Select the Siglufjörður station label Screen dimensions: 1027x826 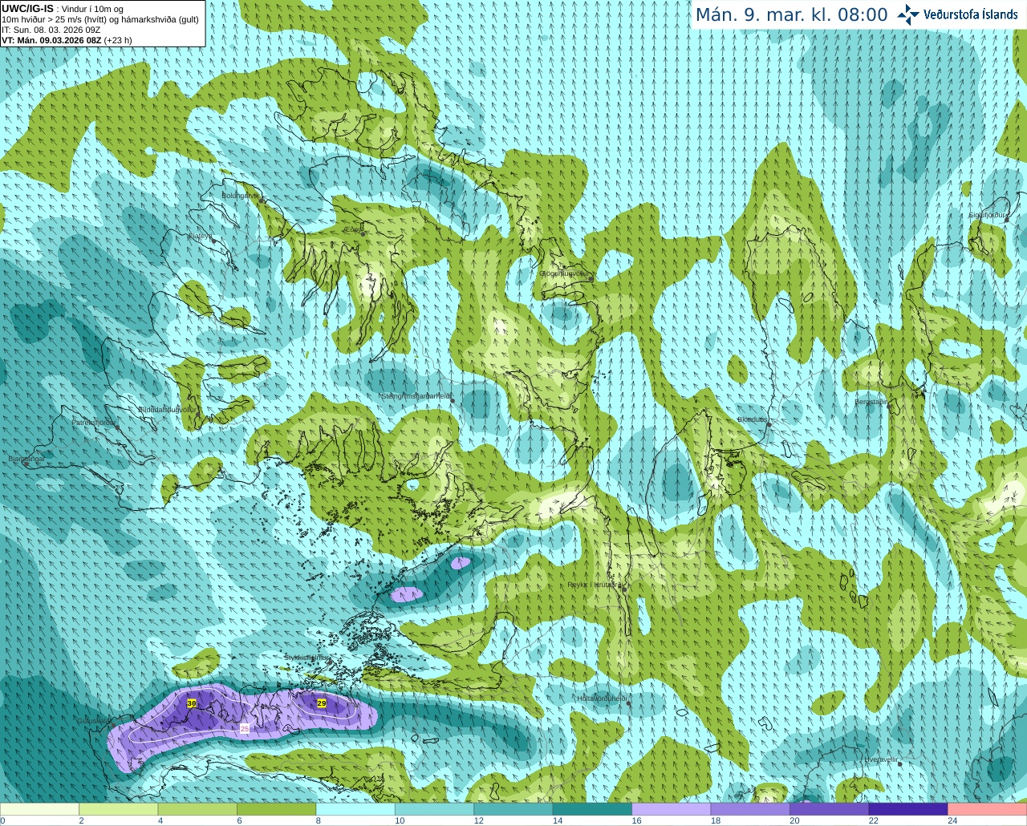click(x=988, y=216)
